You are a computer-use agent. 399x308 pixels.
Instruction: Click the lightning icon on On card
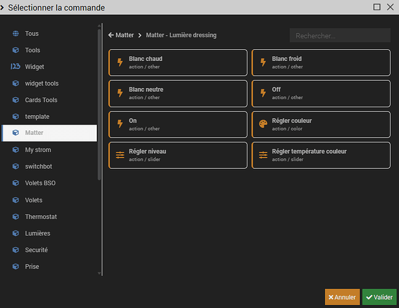pyautogui.click(x=120, y=124)
